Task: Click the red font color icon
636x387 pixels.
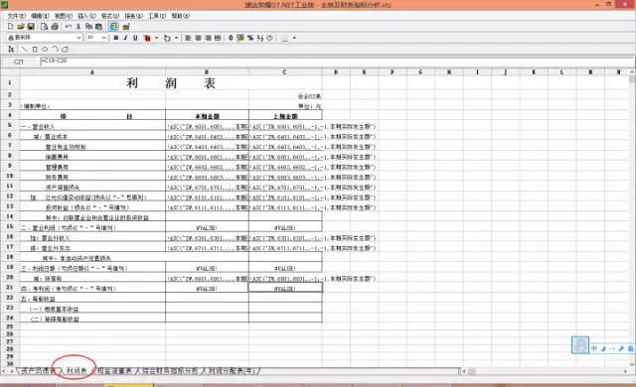Action: [147, 38]
